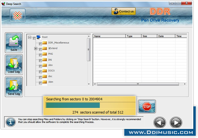
Task: Select the Root tree label
Action: (x=45, y=37)
